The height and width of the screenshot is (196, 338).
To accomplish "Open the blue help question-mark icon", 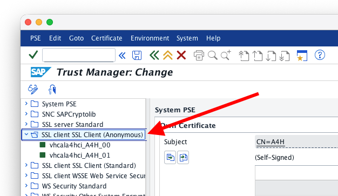I will (320, 55).
